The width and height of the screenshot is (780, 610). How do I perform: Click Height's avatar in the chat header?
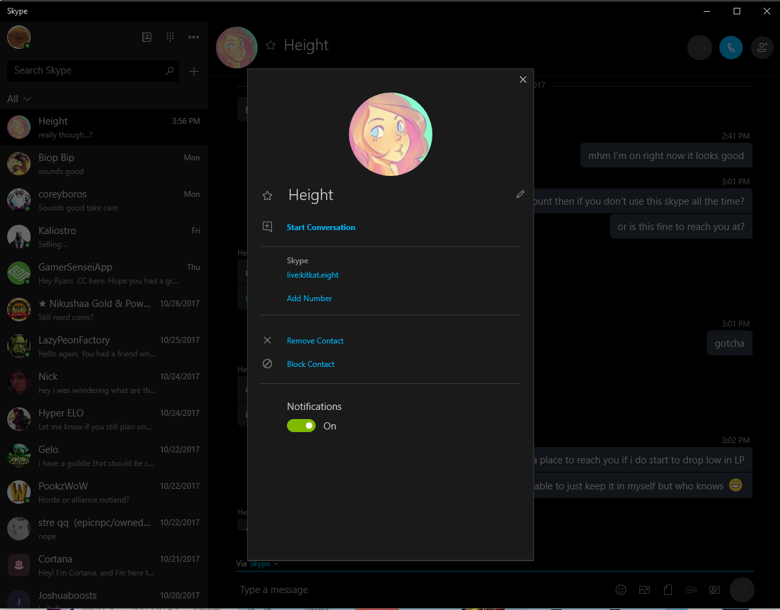click(x=237, y=47)
